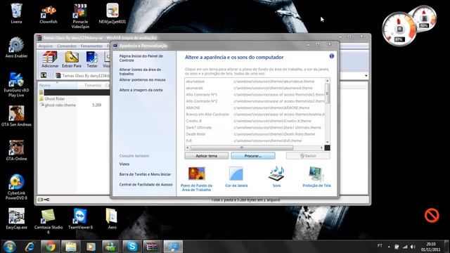The image size is (450, 253).
Task: Open EasyCap.exe on the desktop
Action: (16, 219)
